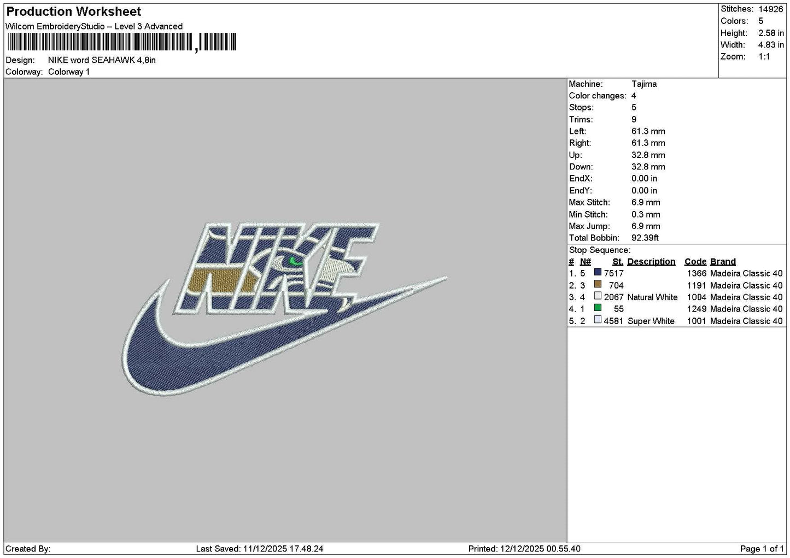Click the 'Min Stitch:' value 0.3 mm

pos(646,214)
